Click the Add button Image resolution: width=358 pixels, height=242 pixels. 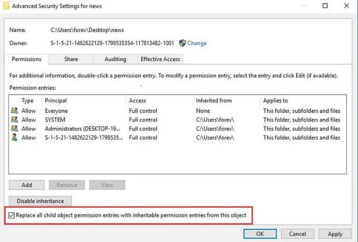27,185
